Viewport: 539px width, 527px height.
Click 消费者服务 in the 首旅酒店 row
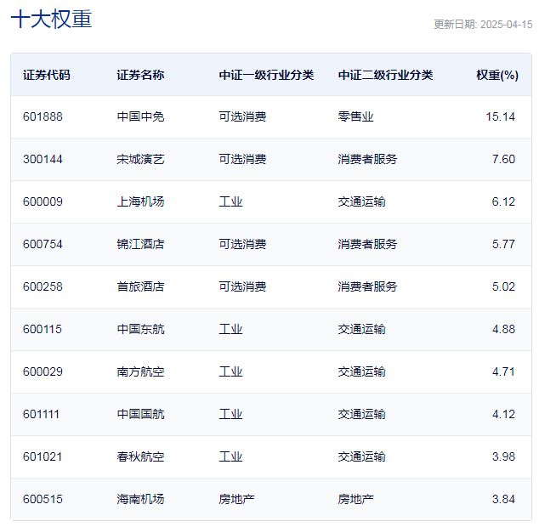(367, 286)
